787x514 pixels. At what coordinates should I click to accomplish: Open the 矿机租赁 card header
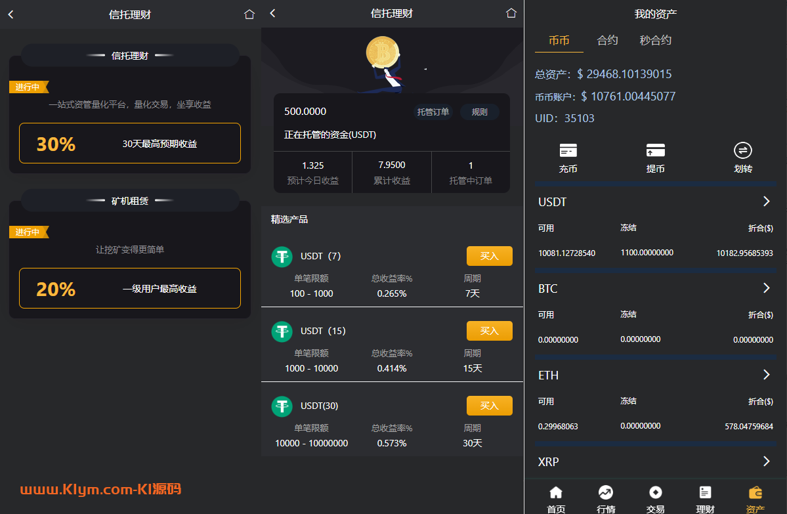tap(130, 200)
